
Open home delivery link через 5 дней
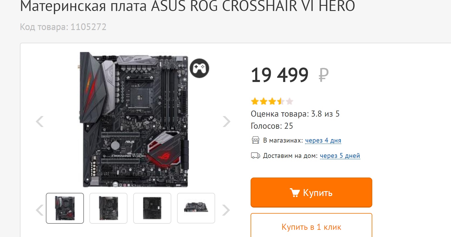point(340,156)
